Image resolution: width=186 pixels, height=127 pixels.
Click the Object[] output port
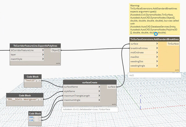pos(56,50)
